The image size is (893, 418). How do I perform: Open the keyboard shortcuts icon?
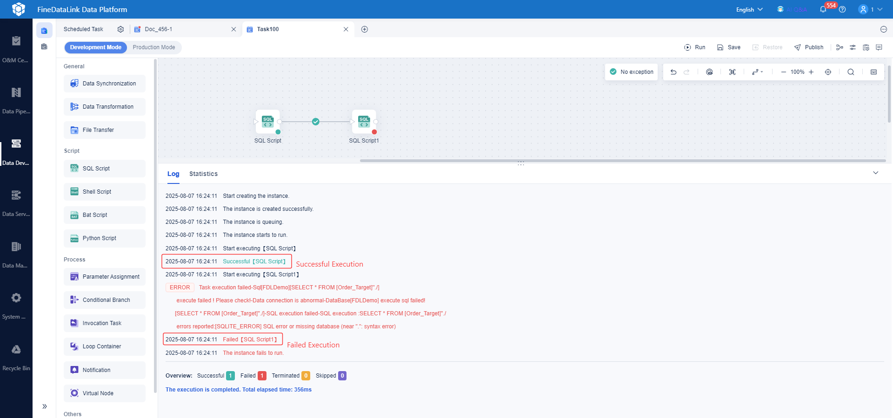click(x=873, y=72)
